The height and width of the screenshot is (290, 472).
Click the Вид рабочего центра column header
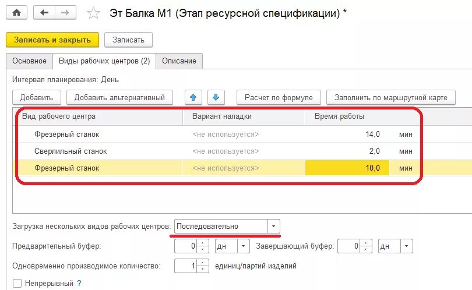tap(98, 116)
